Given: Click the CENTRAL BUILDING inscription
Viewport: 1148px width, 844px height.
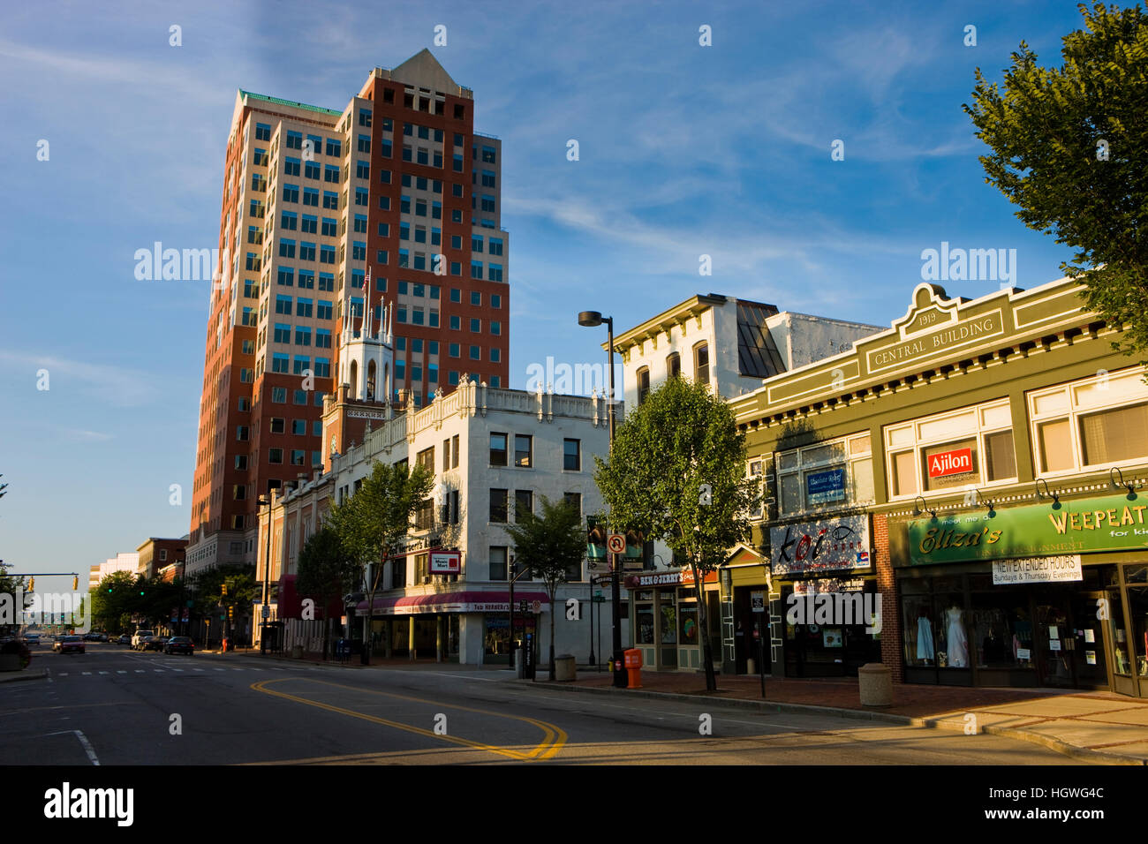Looking at the screenshot, I should [936, 342].
